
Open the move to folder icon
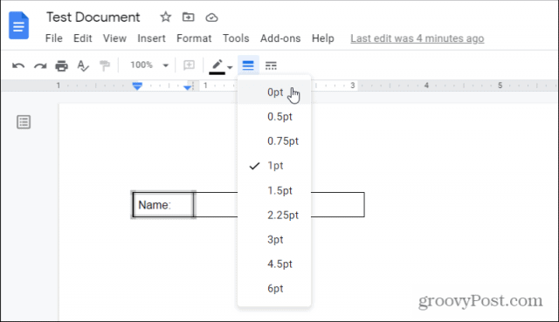coord(189,17)
